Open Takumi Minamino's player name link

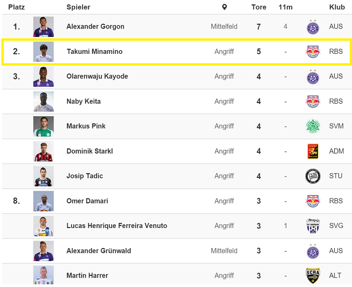pos(94,52)
